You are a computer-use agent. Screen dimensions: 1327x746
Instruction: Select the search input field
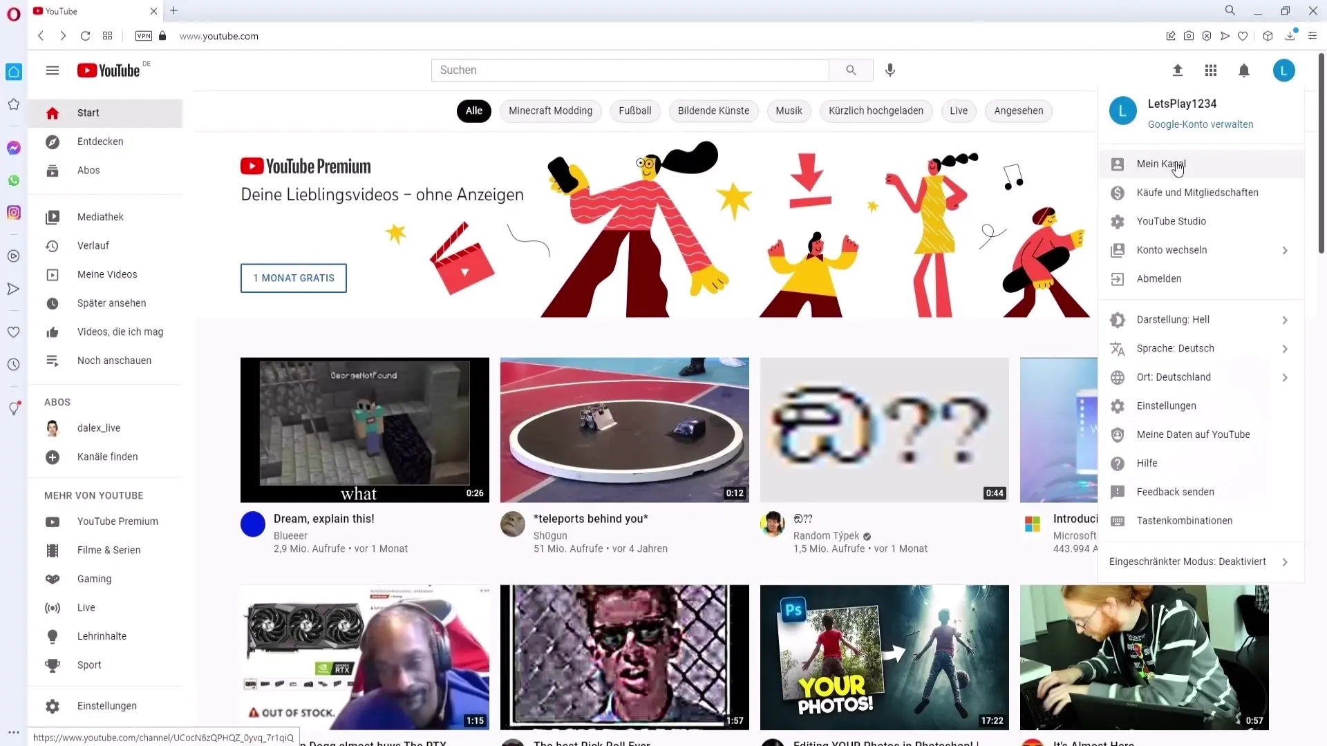(x=632, y=70)
